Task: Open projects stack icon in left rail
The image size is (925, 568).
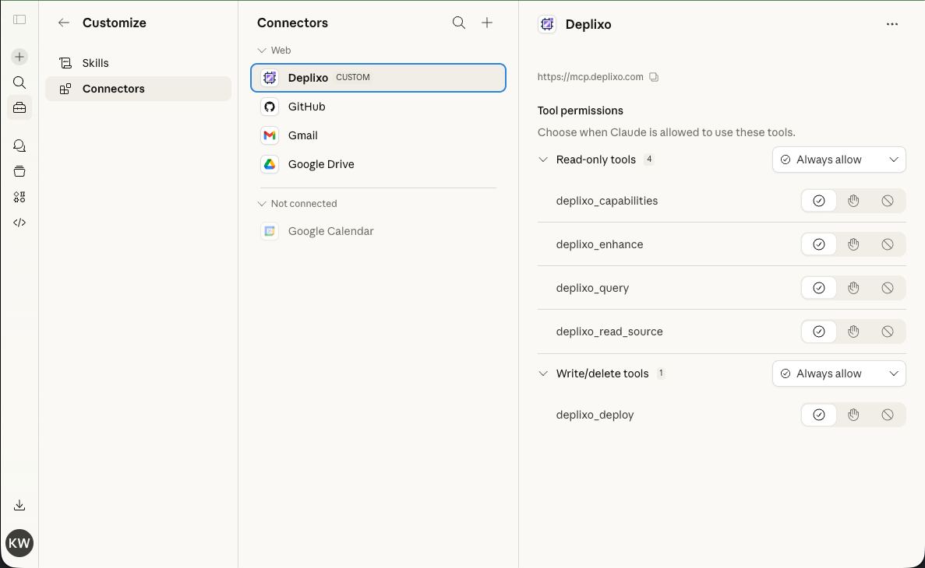Action: pos(19,171)
